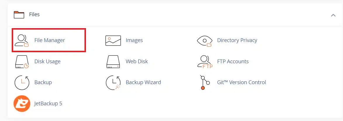Click the Files section heading text
This screenshot has width=343, height=121.
click(x=34, y=15)
